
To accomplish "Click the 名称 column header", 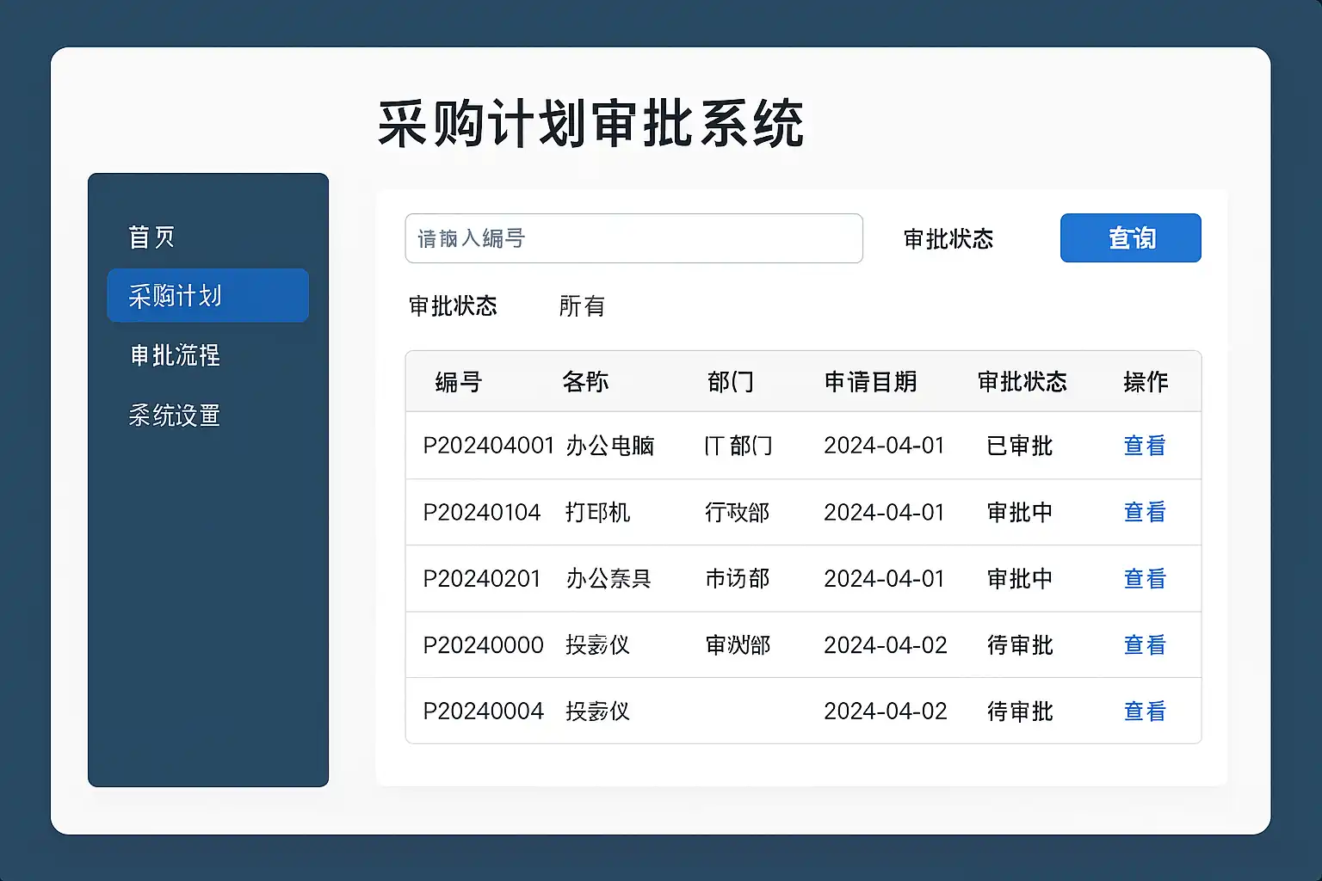I will point(585,381).
